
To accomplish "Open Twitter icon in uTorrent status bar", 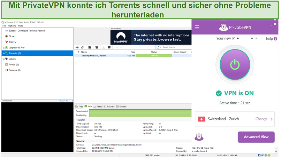I will 263,155.
